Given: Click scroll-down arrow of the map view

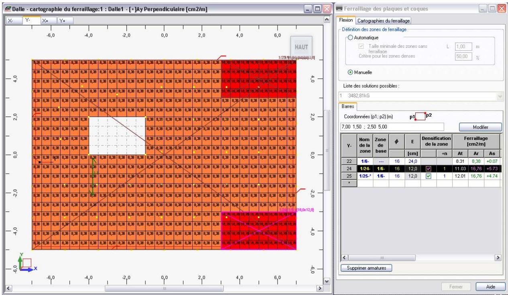Looking at the screenshot, I should pos(326,281).
